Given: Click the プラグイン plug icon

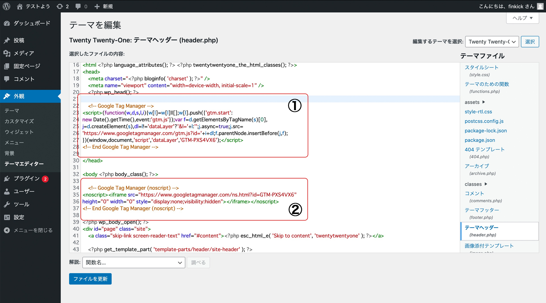Looking at the screenshot, I should (x=7, y=179).
